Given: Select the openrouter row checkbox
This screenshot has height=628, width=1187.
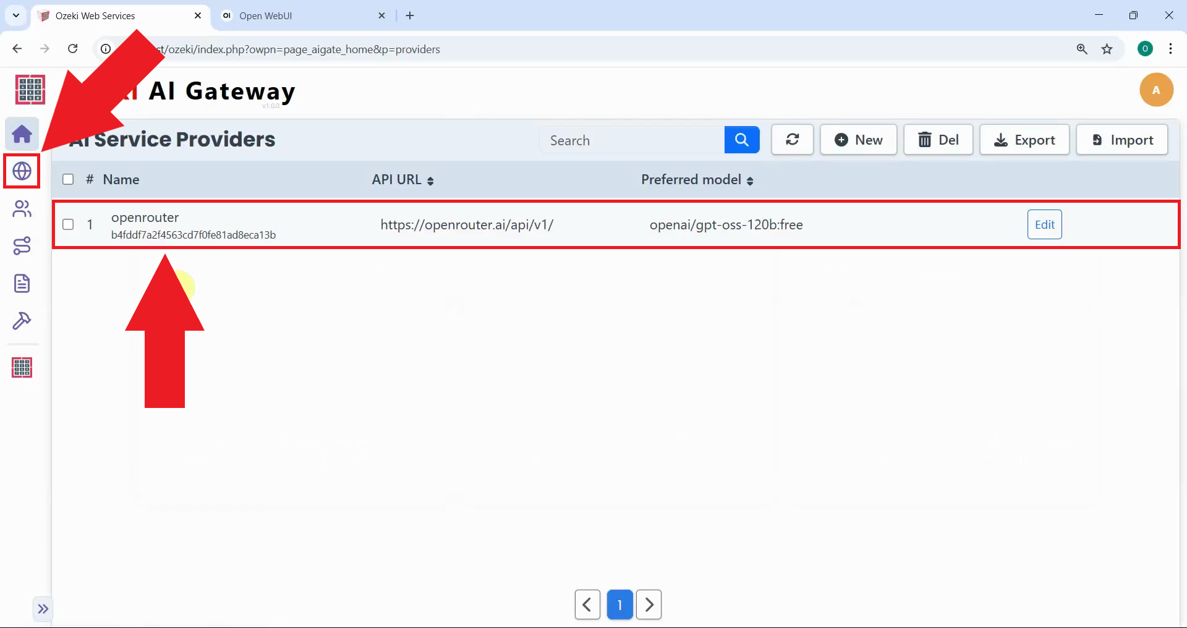Looking at the screenshot, I should (x=68, y=224).
